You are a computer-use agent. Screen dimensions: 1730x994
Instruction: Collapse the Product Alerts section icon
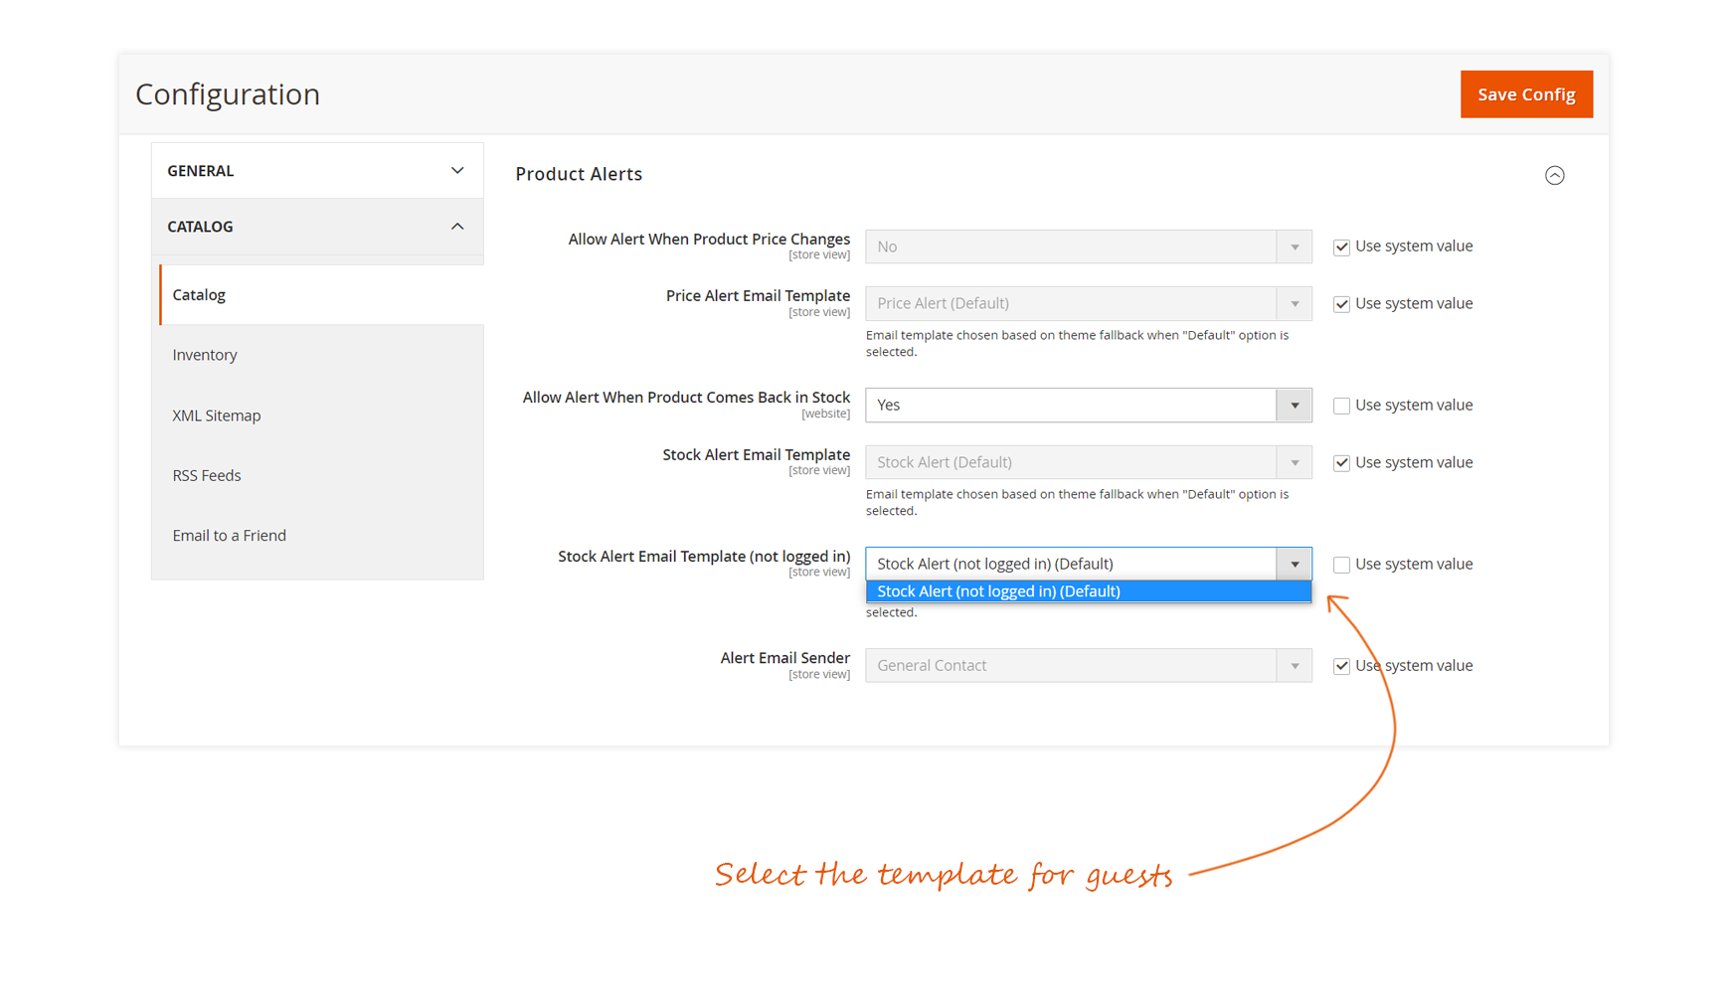[x=1554, y=176]
